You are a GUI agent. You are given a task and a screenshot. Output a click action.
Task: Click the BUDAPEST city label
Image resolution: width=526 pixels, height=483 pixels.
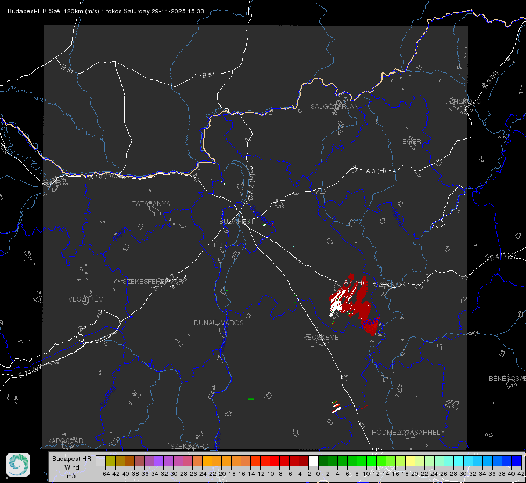[x=236, y=222]
